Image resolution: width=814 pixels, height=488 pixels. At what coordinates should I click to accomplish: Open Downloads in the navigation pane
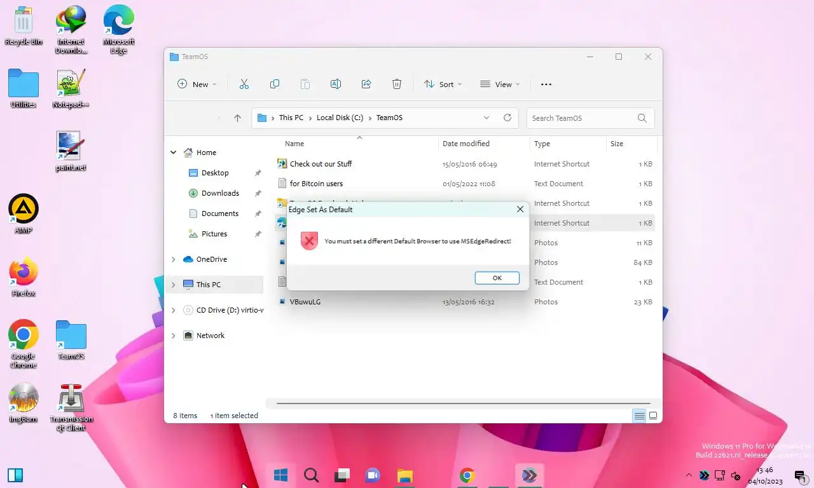[x=220, y=193]
